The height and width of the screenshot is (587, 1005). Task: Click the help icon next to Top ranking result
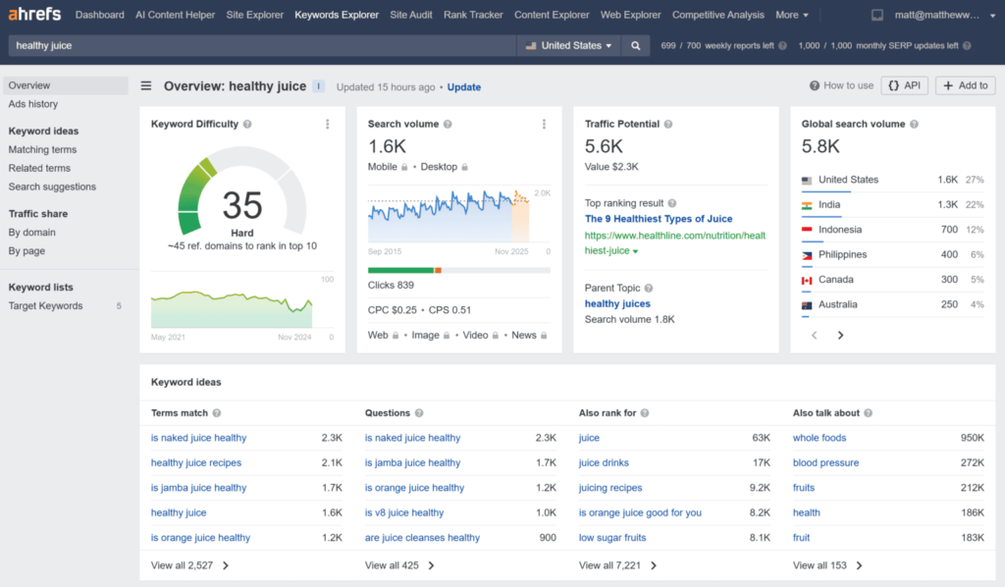(x=672, y=203)
